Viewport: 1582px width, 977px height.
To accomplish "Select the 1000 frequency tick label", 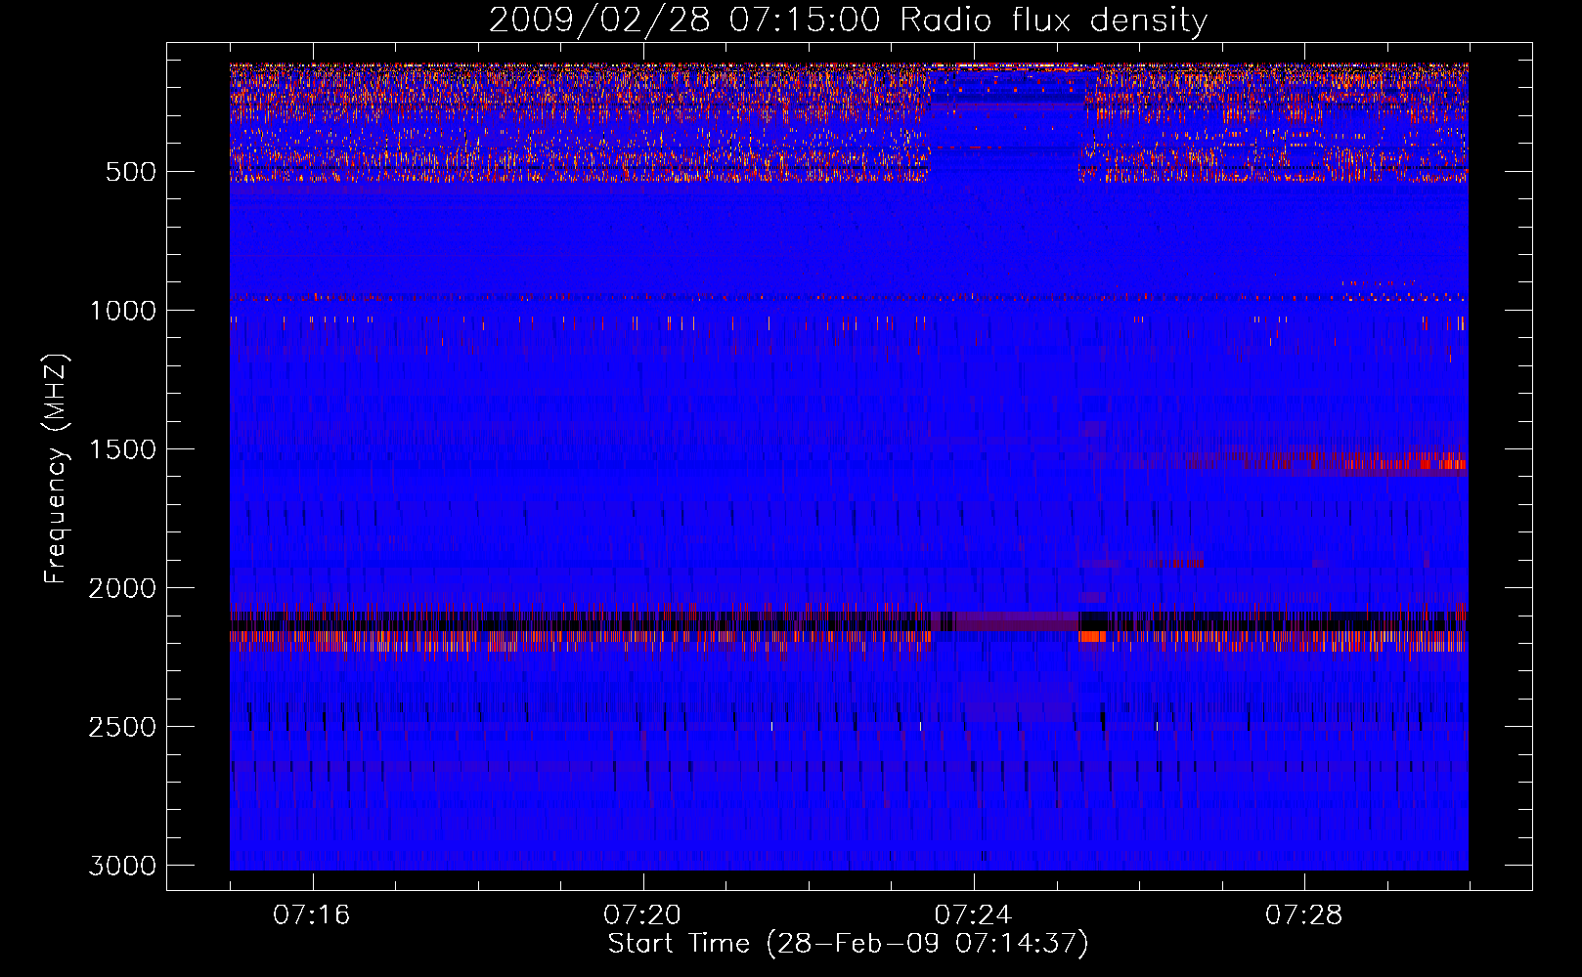I will tap(122, 311).
